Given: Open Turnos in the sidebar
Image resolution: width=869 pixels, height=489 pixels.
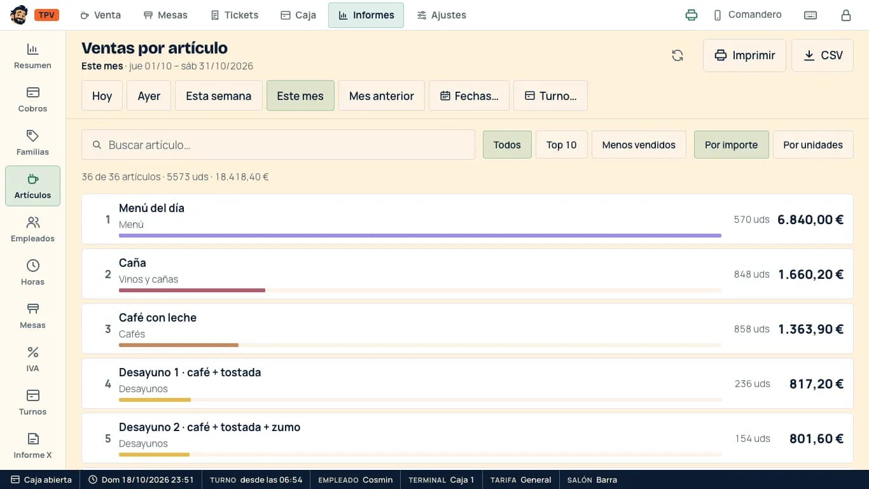Looking at the screenshot, I should click(x=32, y=402).
